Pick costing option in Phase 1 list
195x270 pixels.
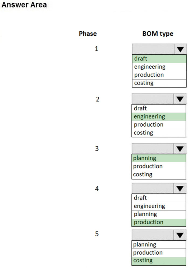pos(159,83)
